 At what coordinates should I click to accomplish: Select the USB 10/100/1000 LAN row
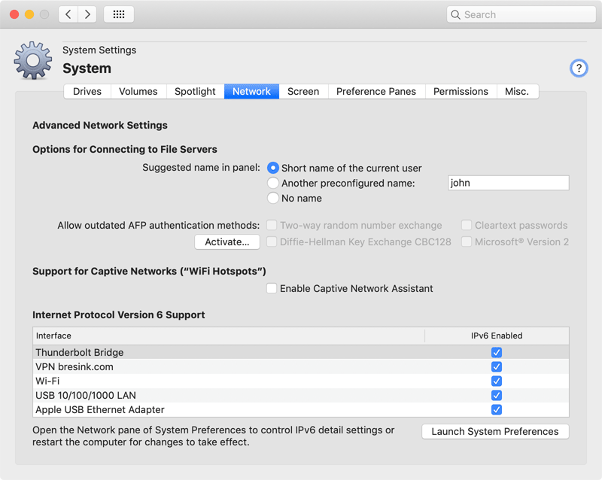click(x=301, y=395)
